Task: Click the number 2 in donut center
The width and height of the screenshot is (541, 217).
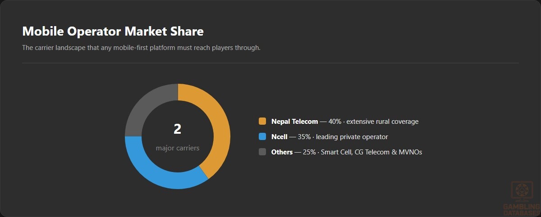Action: tap(178, 129)
